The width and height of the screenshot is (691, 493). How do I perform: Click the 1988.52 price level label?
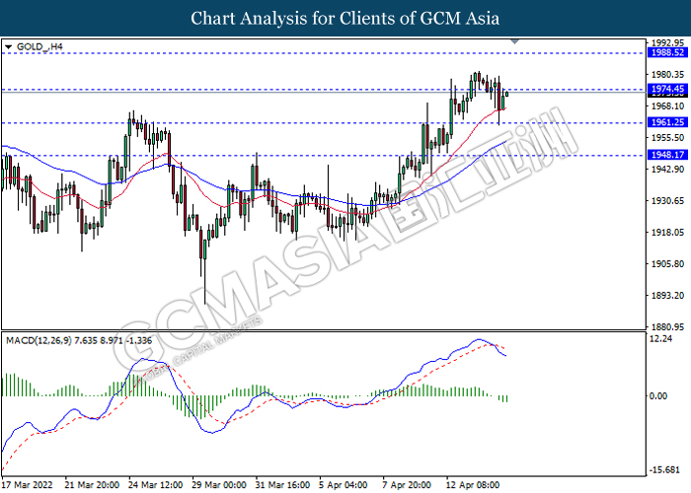[667, 53]
